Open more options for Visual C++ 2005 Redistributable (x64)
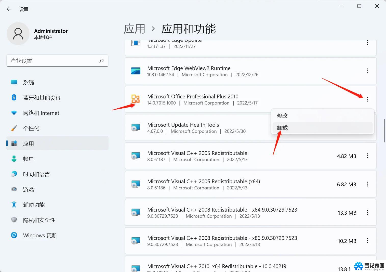This screenshot has width=386, height=272. [x=367, y=184]
